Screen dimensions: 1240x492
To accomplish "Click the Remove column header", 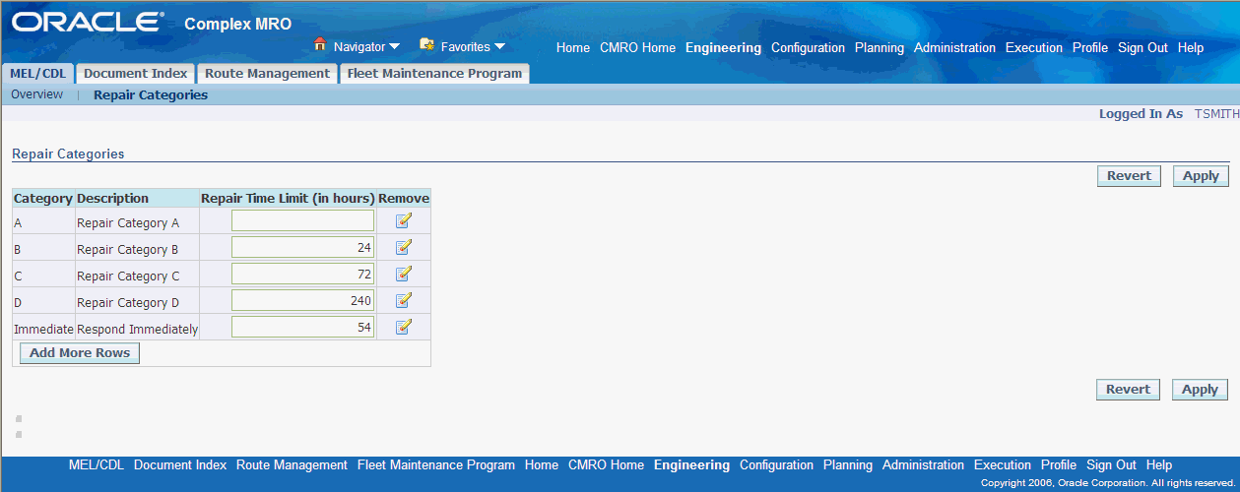I will [404, 198].
